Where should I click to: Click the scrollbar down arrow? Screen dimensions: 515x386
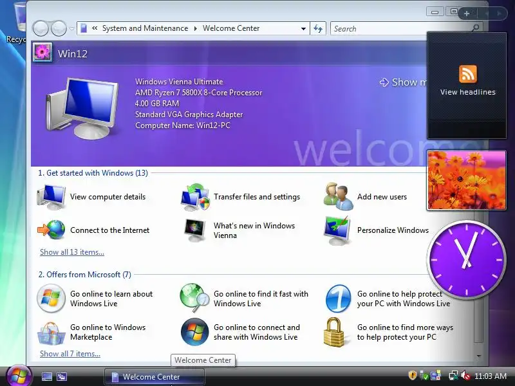[479, 356]
